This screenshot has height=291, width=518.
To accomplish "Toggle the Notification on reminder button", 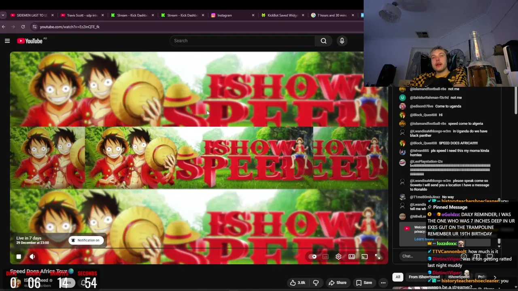I will [86, 240].
